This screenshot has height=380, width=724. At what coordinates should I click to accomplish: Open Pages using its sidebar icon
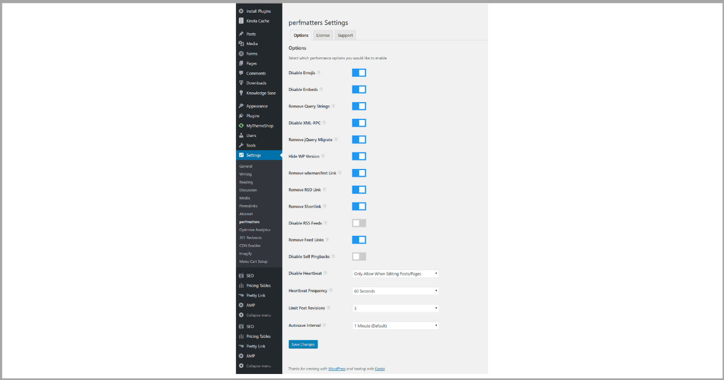241,63
